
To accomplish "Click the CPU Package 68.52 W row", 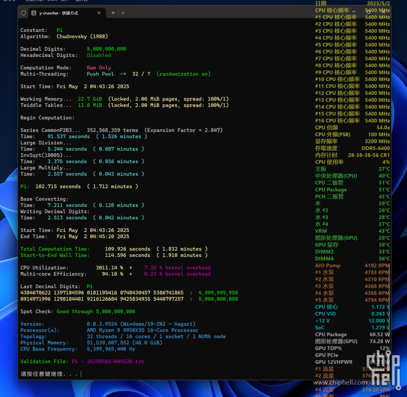I will click(x=352, y=334).
